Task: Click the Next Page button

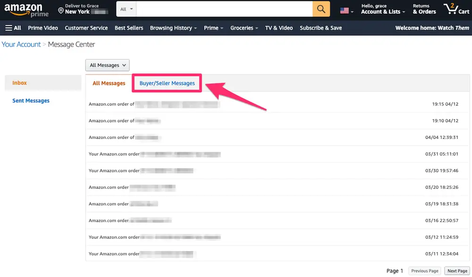Action: coord(457,271)
